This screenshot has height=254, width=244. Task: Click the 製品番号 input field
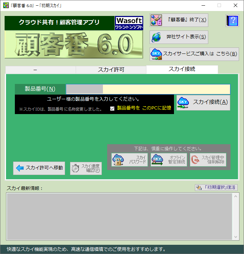(148, 89)
